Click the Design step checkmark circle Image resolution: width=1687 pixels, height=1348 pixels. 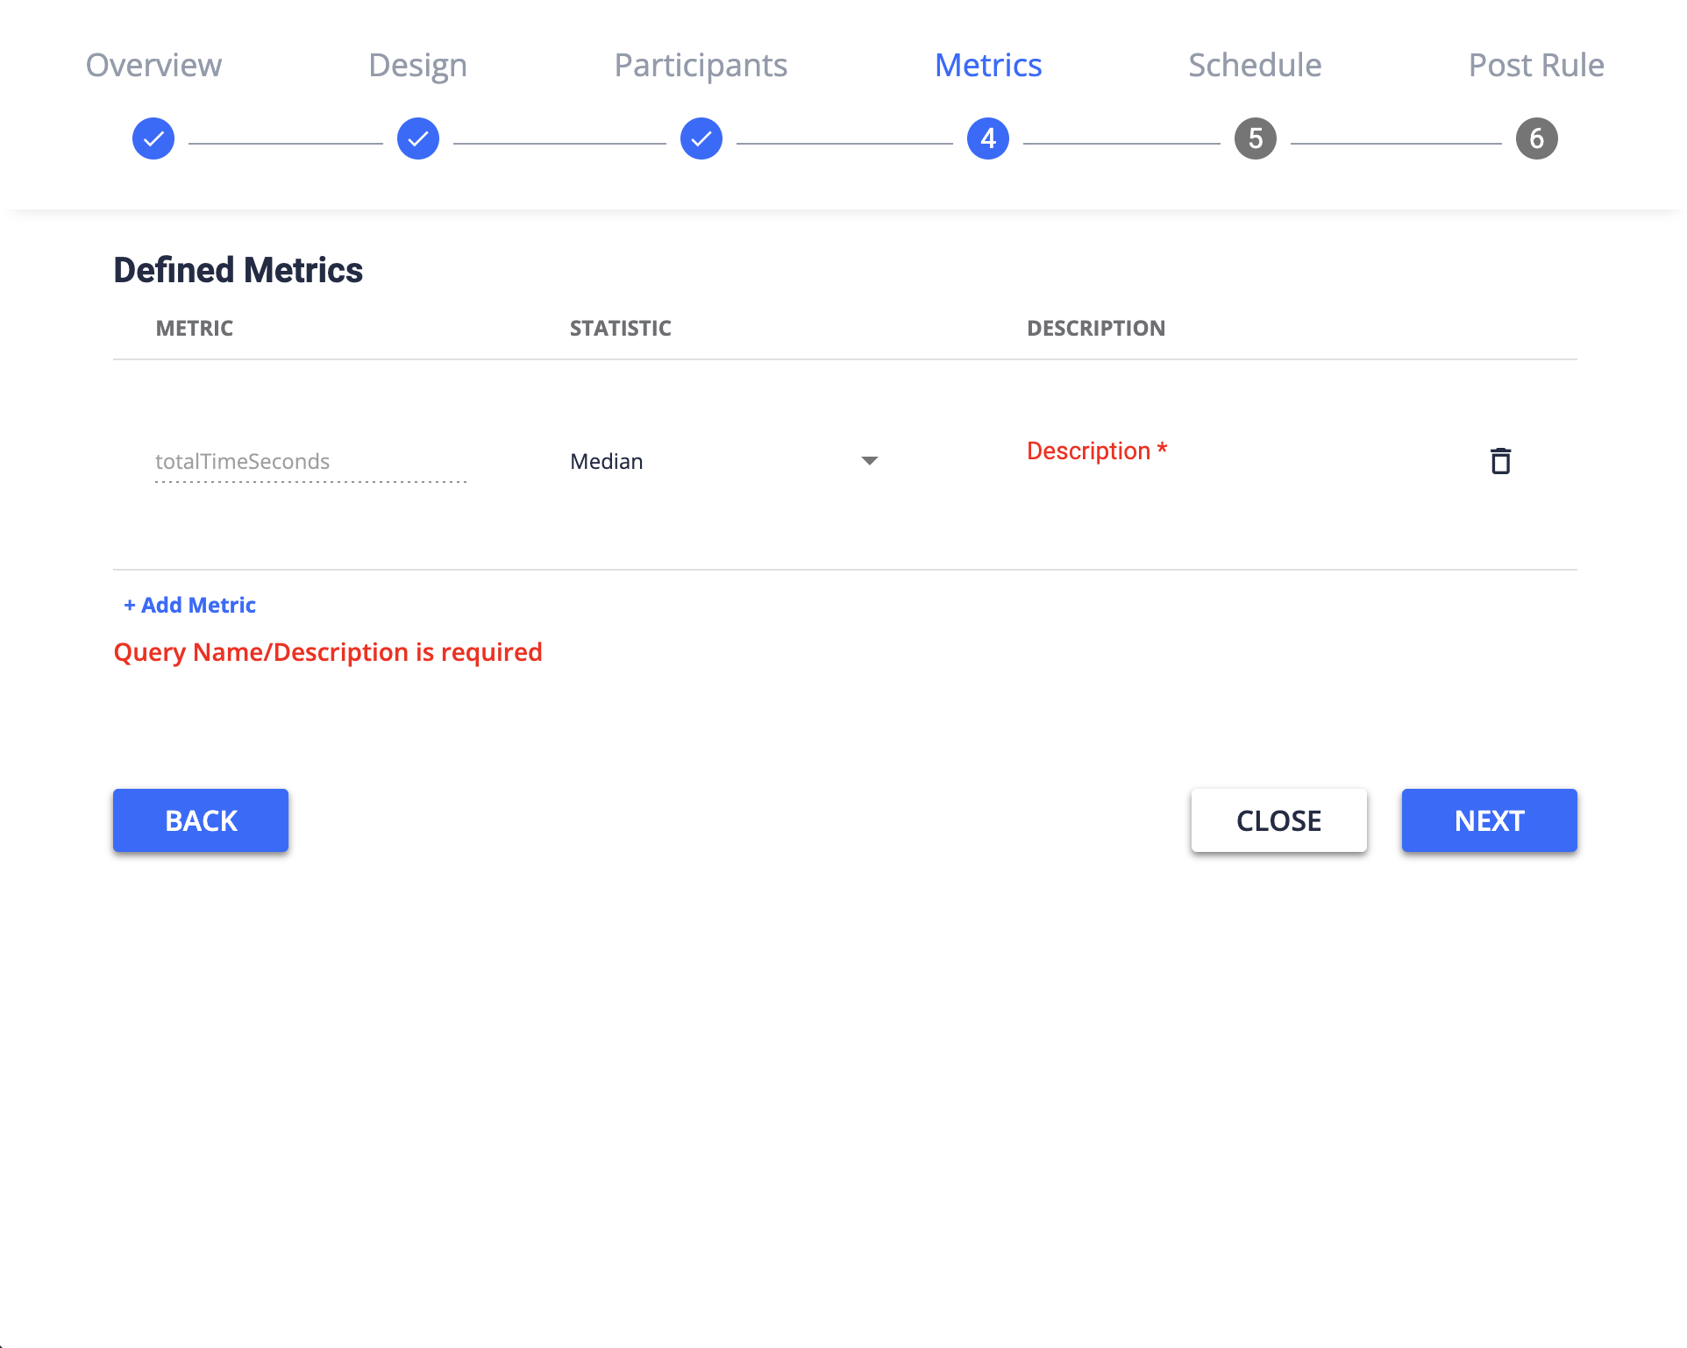[417, 138]
